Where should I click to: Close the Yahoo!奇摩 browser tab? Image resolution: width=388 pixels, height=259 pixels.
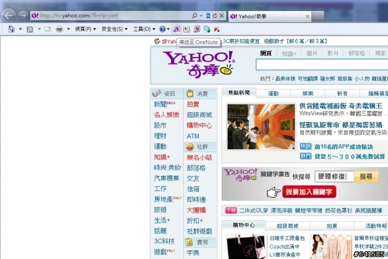coord(307,16)
